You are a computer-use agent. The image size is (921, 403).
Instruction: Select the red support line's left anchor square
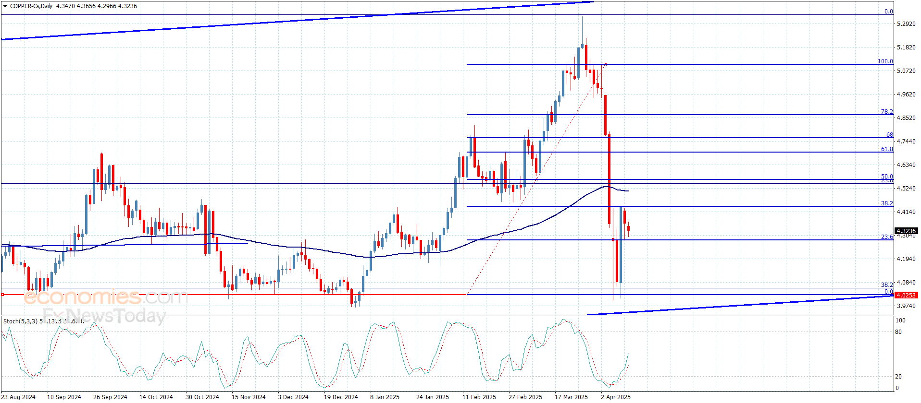tap(2, 295)
